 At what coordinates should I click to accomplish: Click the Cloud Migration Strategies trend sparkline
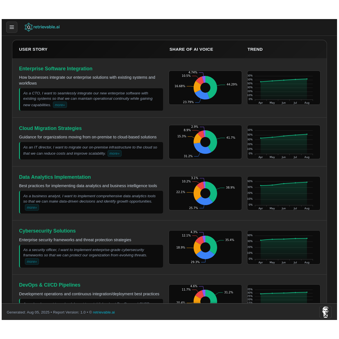[x=284, y=142]
